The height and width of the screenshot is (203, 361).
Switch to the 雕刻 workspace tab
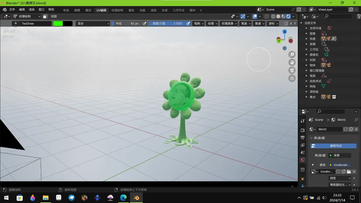coord(88,10)
